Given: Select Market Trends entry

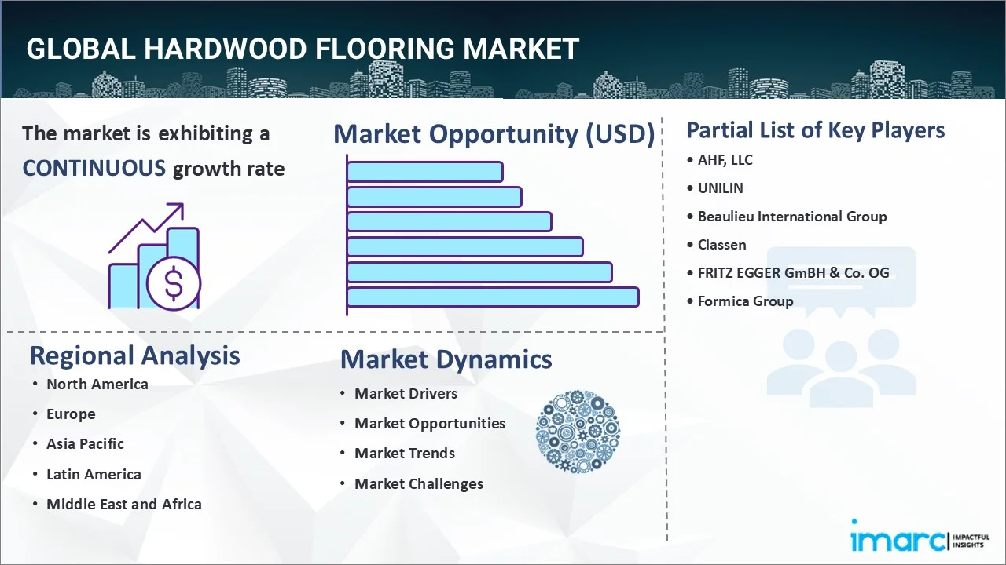Looking at the screenshot, I should [404, 453].
